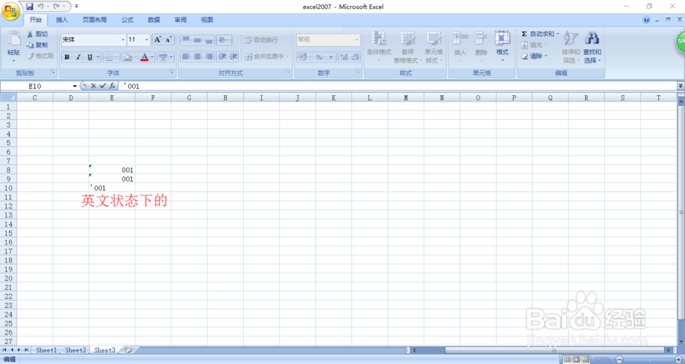Screen dimensions: 685x364
Task: Align text to vertical middle
Action: (197, 40)
